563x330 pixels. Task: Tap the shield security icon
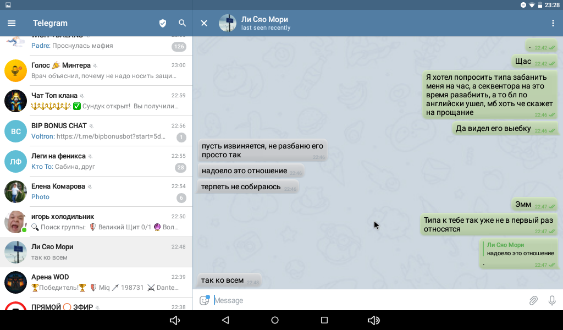(x=163, y=23)
